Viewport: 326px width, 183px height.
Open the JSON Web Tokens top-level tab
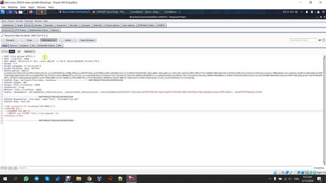pos(146,25)
